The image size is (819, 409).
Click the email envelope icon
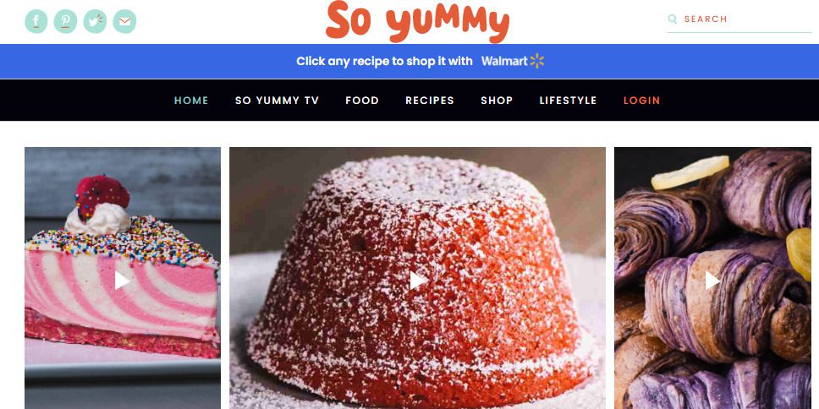pyautogui.click(x=124, y=21)
